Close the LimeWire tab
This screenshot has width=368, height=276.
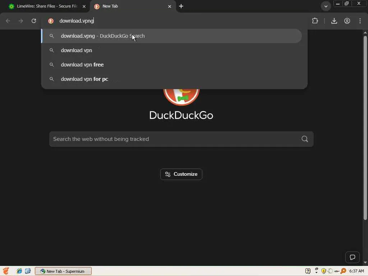tap(84, 6)
